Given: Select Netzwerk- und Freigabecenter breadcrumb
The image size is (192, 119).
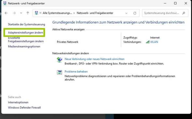Looking at the screenshot, I should (95, 13).
